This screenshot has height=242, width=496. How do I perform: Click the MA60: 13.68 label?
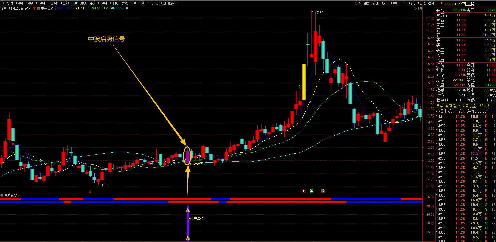pos(119,8)
